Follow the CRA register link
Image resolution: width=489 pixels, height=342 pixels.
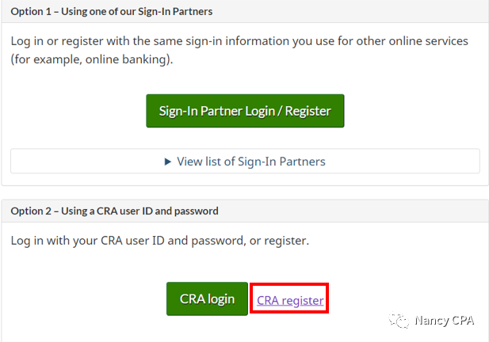290,301
